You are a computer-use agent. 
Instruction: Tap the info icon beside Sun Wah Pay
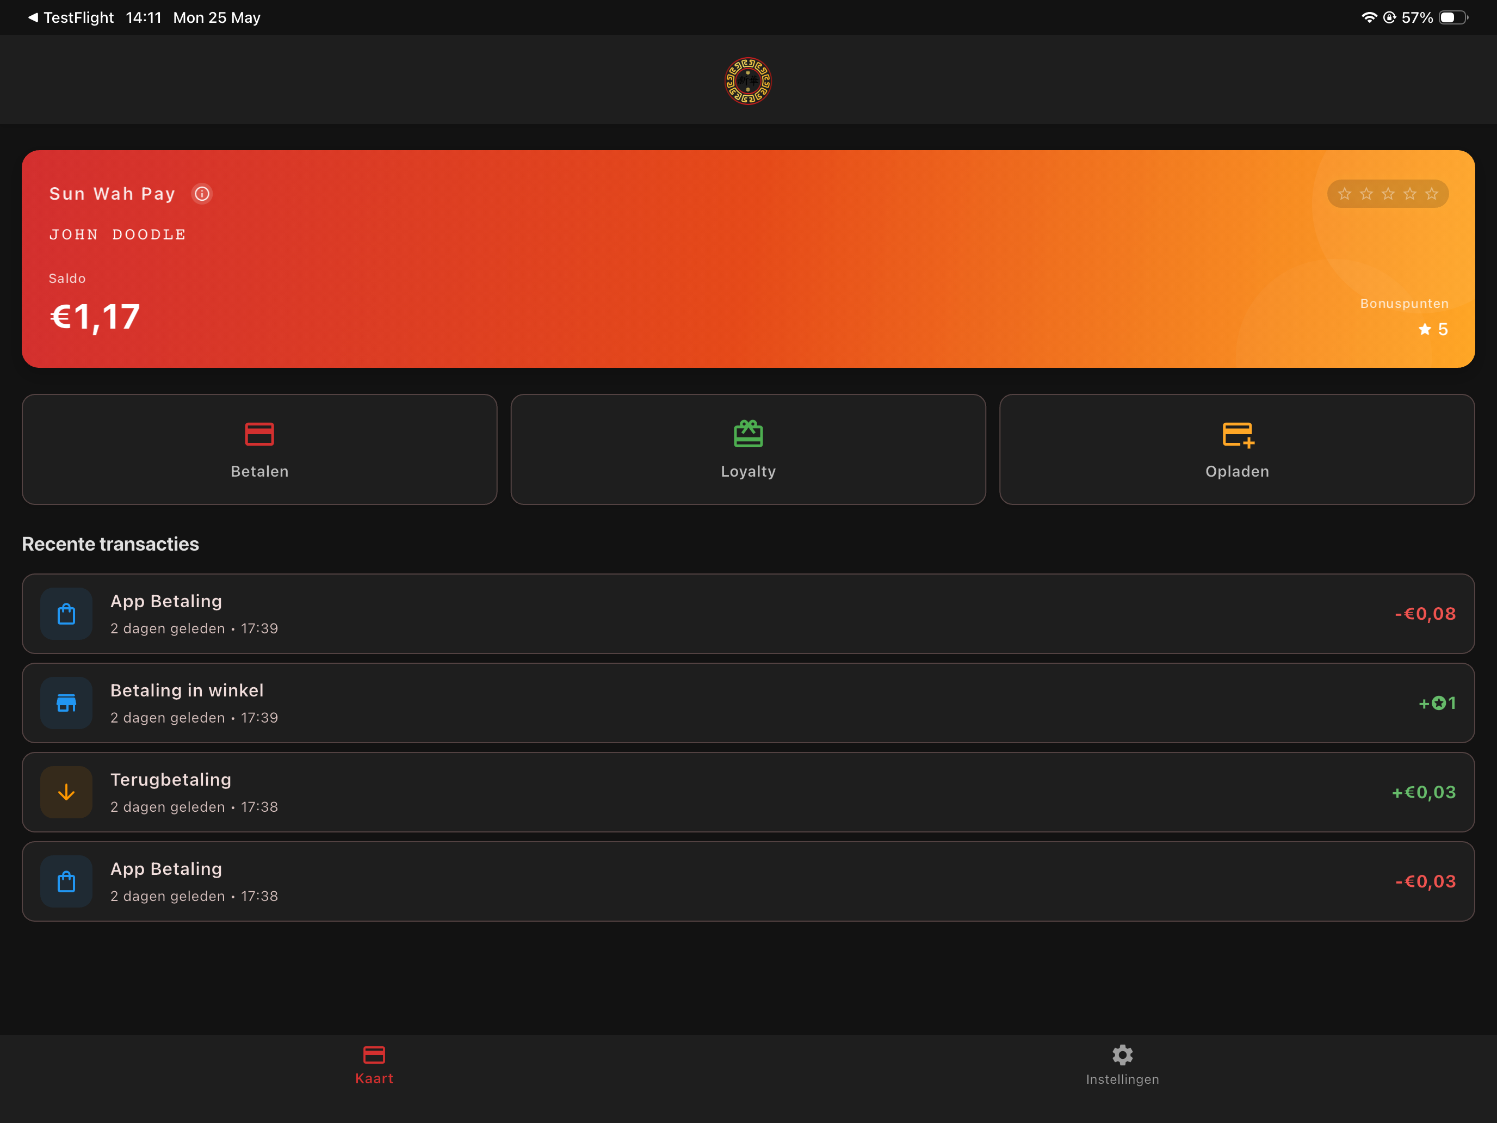click(202, 194)
